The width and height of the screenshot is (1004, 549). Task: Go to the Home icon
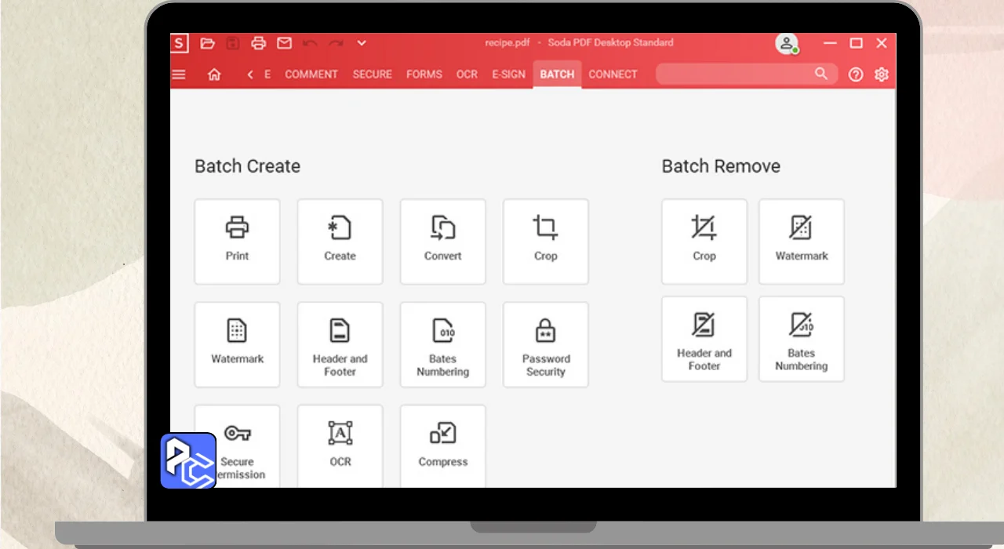(214, 75)
